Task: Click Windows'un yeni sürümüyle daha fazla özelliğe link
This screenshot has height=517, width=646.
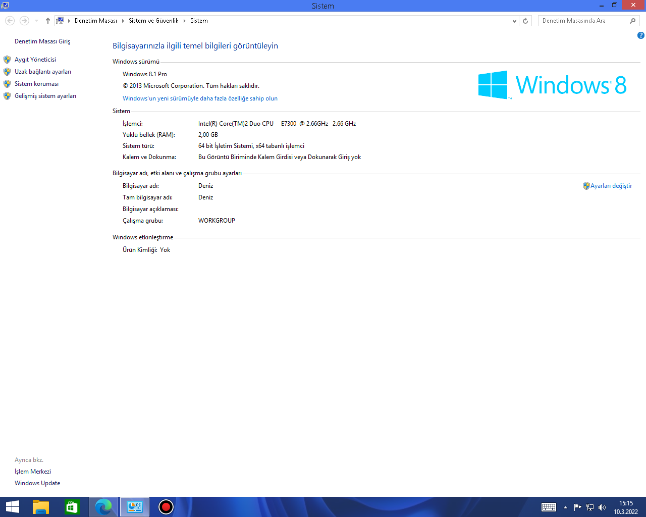Action: 200,98
